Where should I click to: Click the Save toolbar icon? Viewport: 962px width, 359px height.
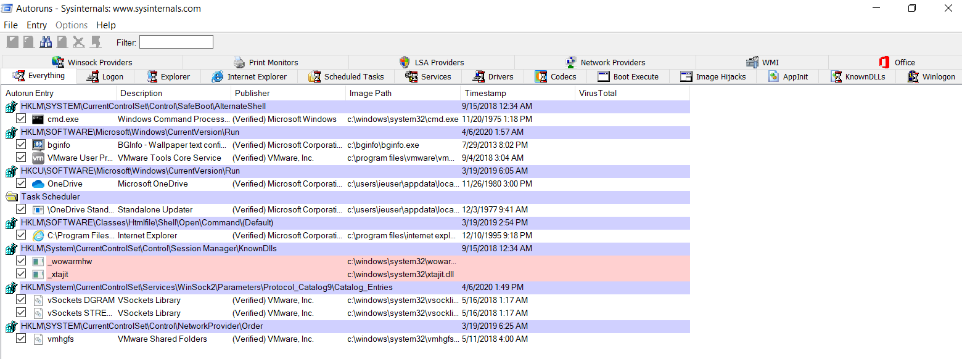pos(12,42)
